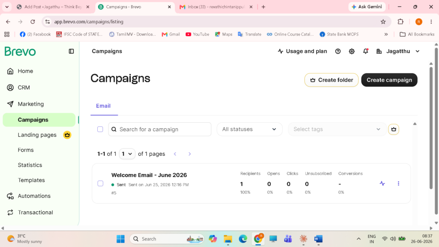The width and height of the screenshot is (439, 247).
Task: Reload the Brevo page
Action: [x=33, y=21]
